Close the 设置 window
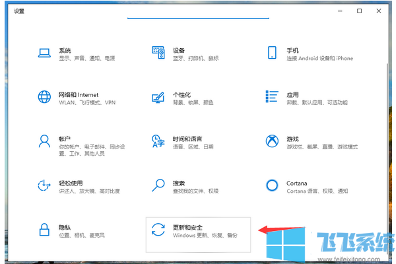Screen dimensions: 396x264 (379, 11)
